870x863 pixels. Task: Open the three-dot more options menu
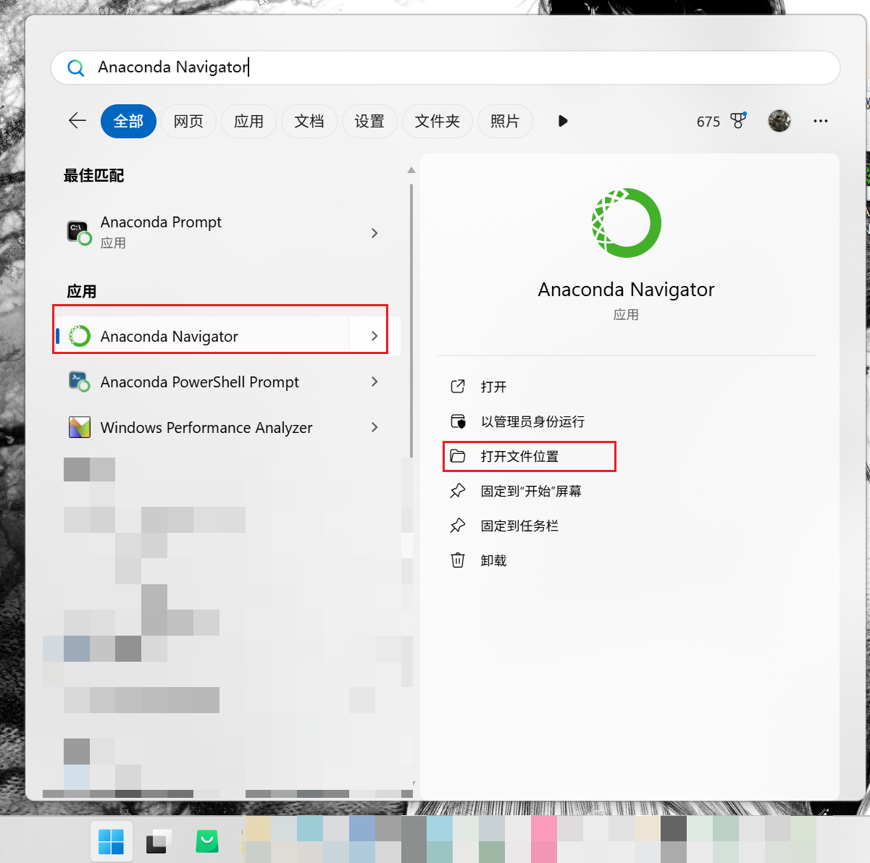[820, 121]
